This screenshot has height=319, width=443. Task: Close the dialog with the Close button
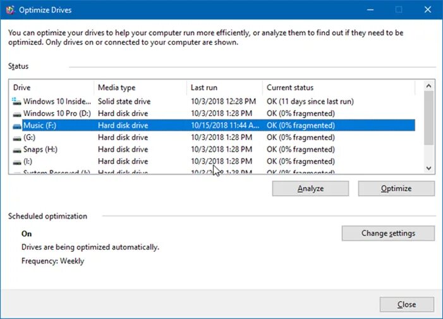[406, 304]
